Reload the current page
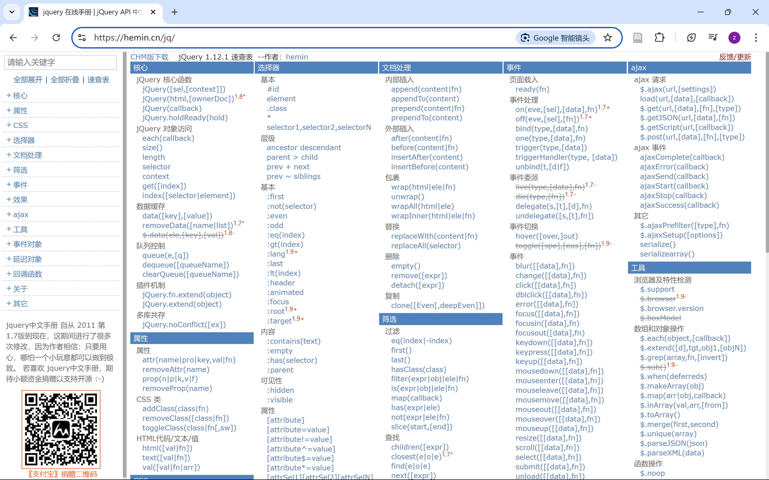Screen dimensions: 769x480 tap(56, 38)
